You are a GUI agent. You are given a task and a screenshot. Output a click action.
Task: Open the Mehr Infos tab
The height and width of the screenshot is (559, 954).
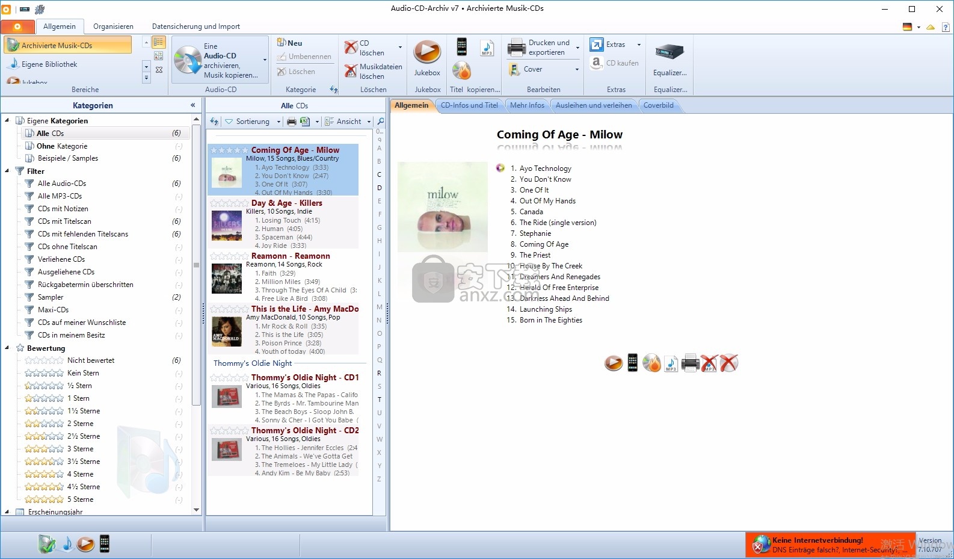tap(527, 105)
